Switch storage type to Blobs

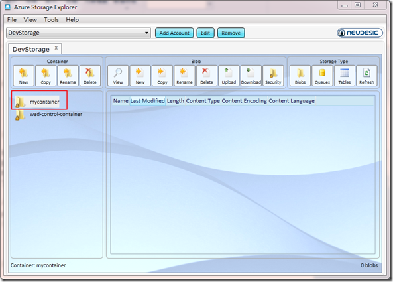[300, 76]
